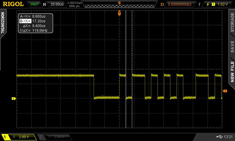Click the 0.00000000ps delay field
The height and width of the screenshot is (141, 235).
[x=179, y=4]
